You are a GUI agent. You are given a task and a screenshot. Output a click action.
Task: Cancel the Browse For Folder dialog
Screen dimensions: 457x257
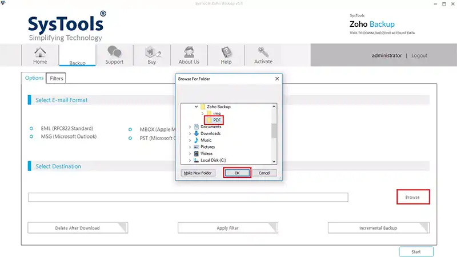point(264,173)
